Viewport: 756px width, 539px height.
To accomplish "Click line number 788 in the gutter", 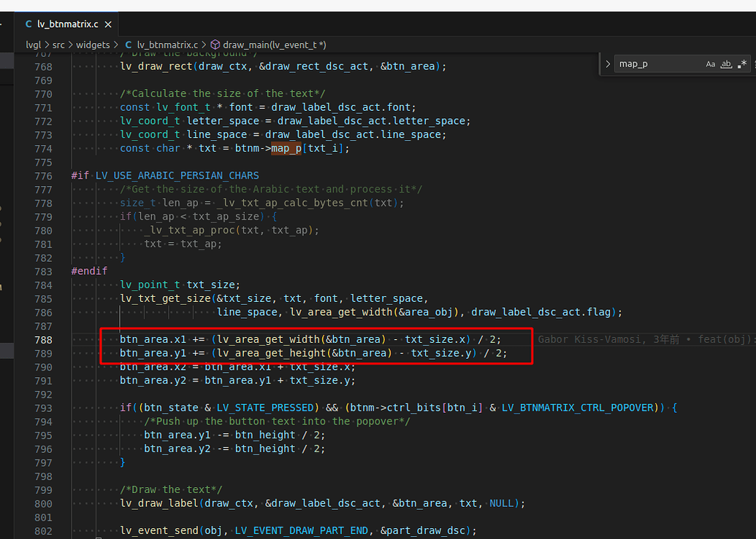I will pos(43,339).
